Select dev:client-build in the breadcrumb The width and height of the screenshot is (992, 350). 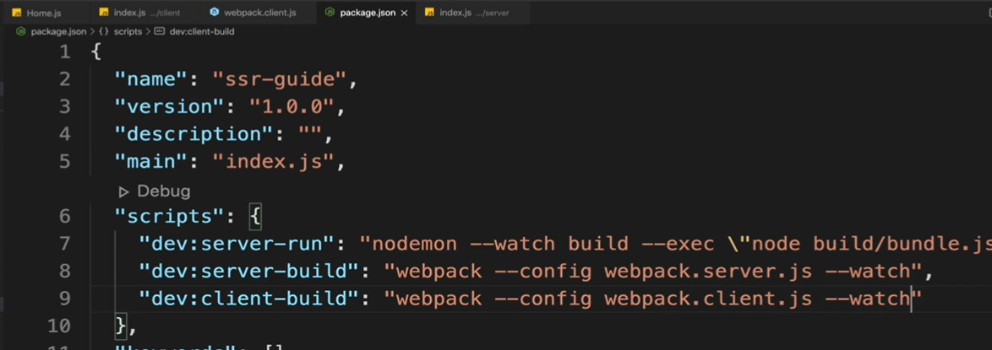pyautogui.click(x=202, y=31)
